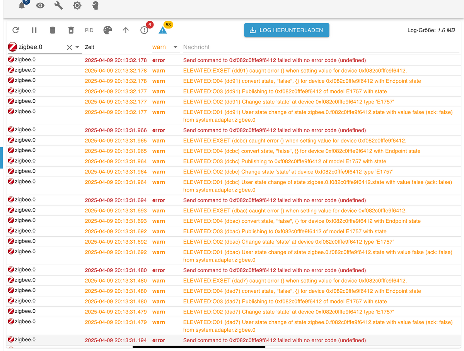This screenshot has height=351, width=464.
Task: Select the O04 (dd91) convert state message
Action: click(302, 81)
